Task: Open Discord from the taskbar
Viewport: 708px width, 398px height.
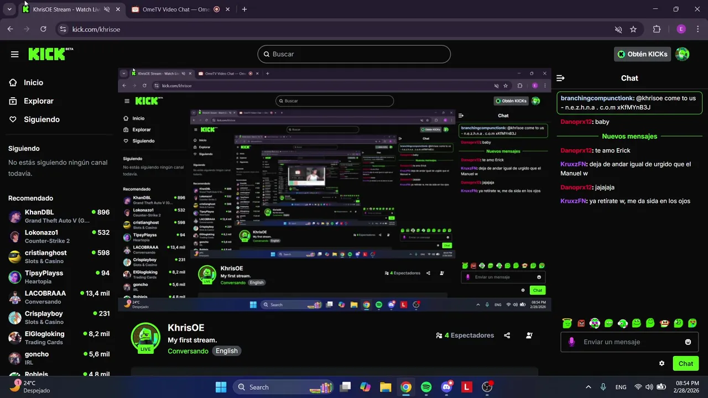Action: point(446,387)
